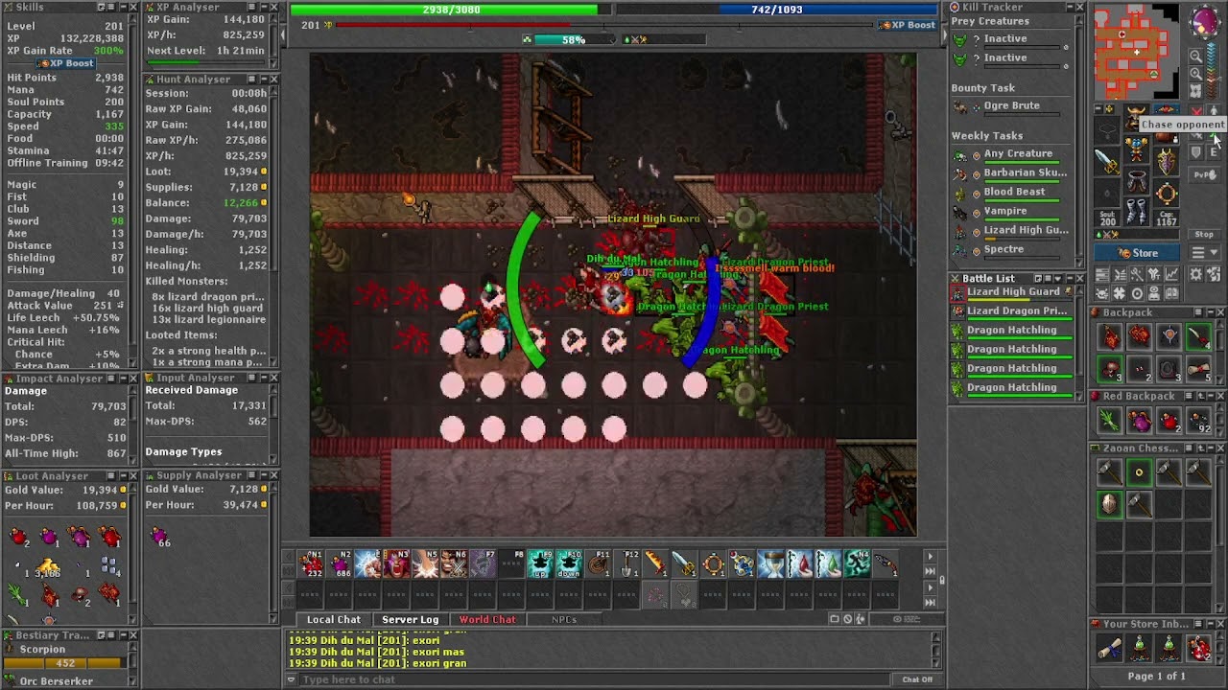Use the N2 potion hotkey showing 686
The height and width of the screenshot is (690, 1228).
[x=340, y=564]
